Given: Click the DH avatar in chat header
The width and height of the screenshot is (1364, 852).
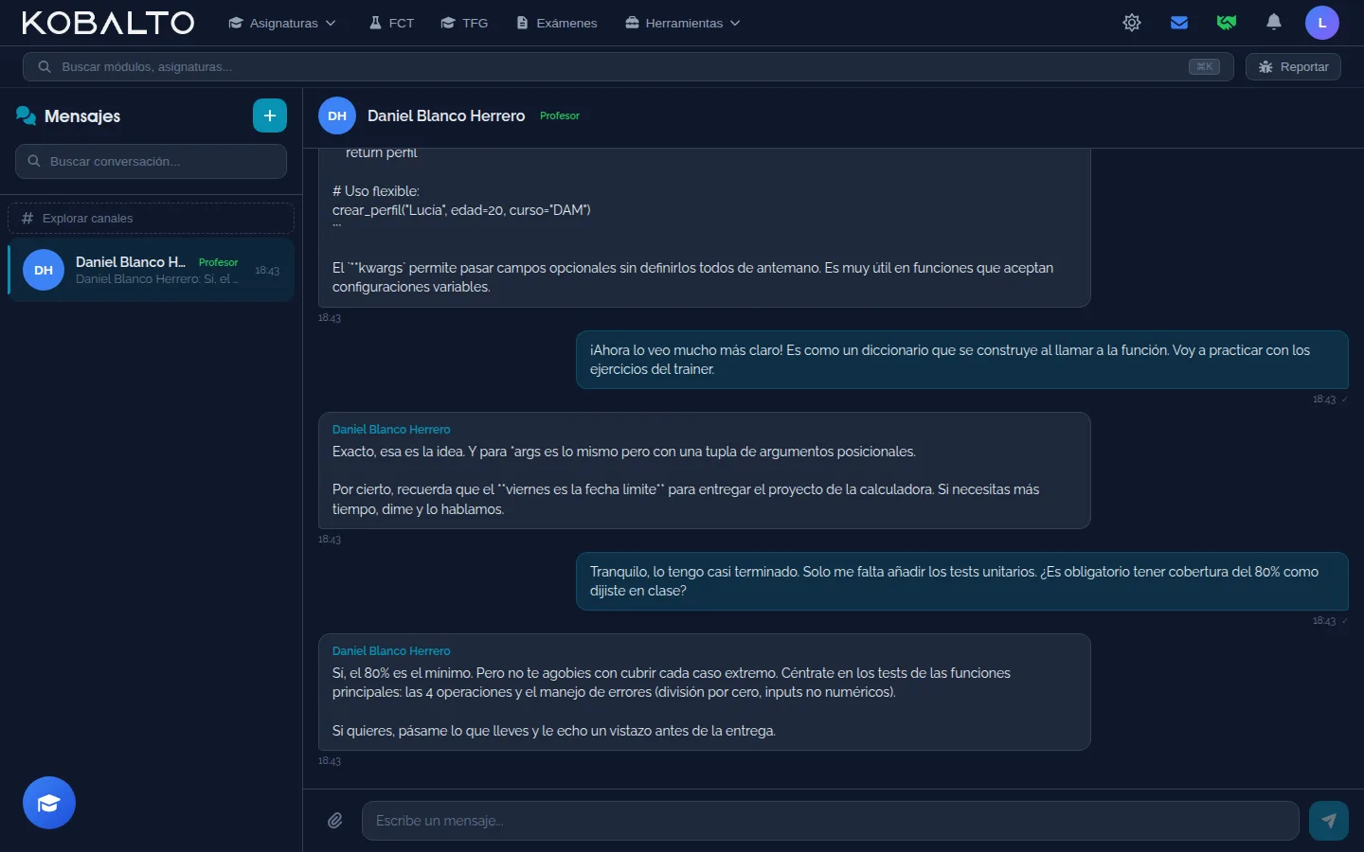Looking at the screenshot, I should 337,115.
